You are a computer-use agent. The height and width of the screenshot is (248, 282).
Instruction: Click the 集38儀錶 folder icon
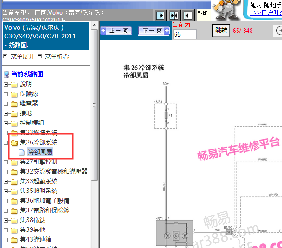click(x=14, y=221)
